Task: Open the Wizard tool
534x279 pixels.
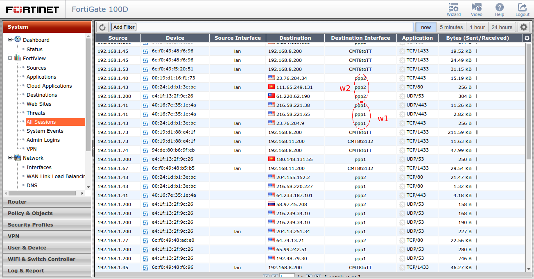Action: (x=453, y=9)
